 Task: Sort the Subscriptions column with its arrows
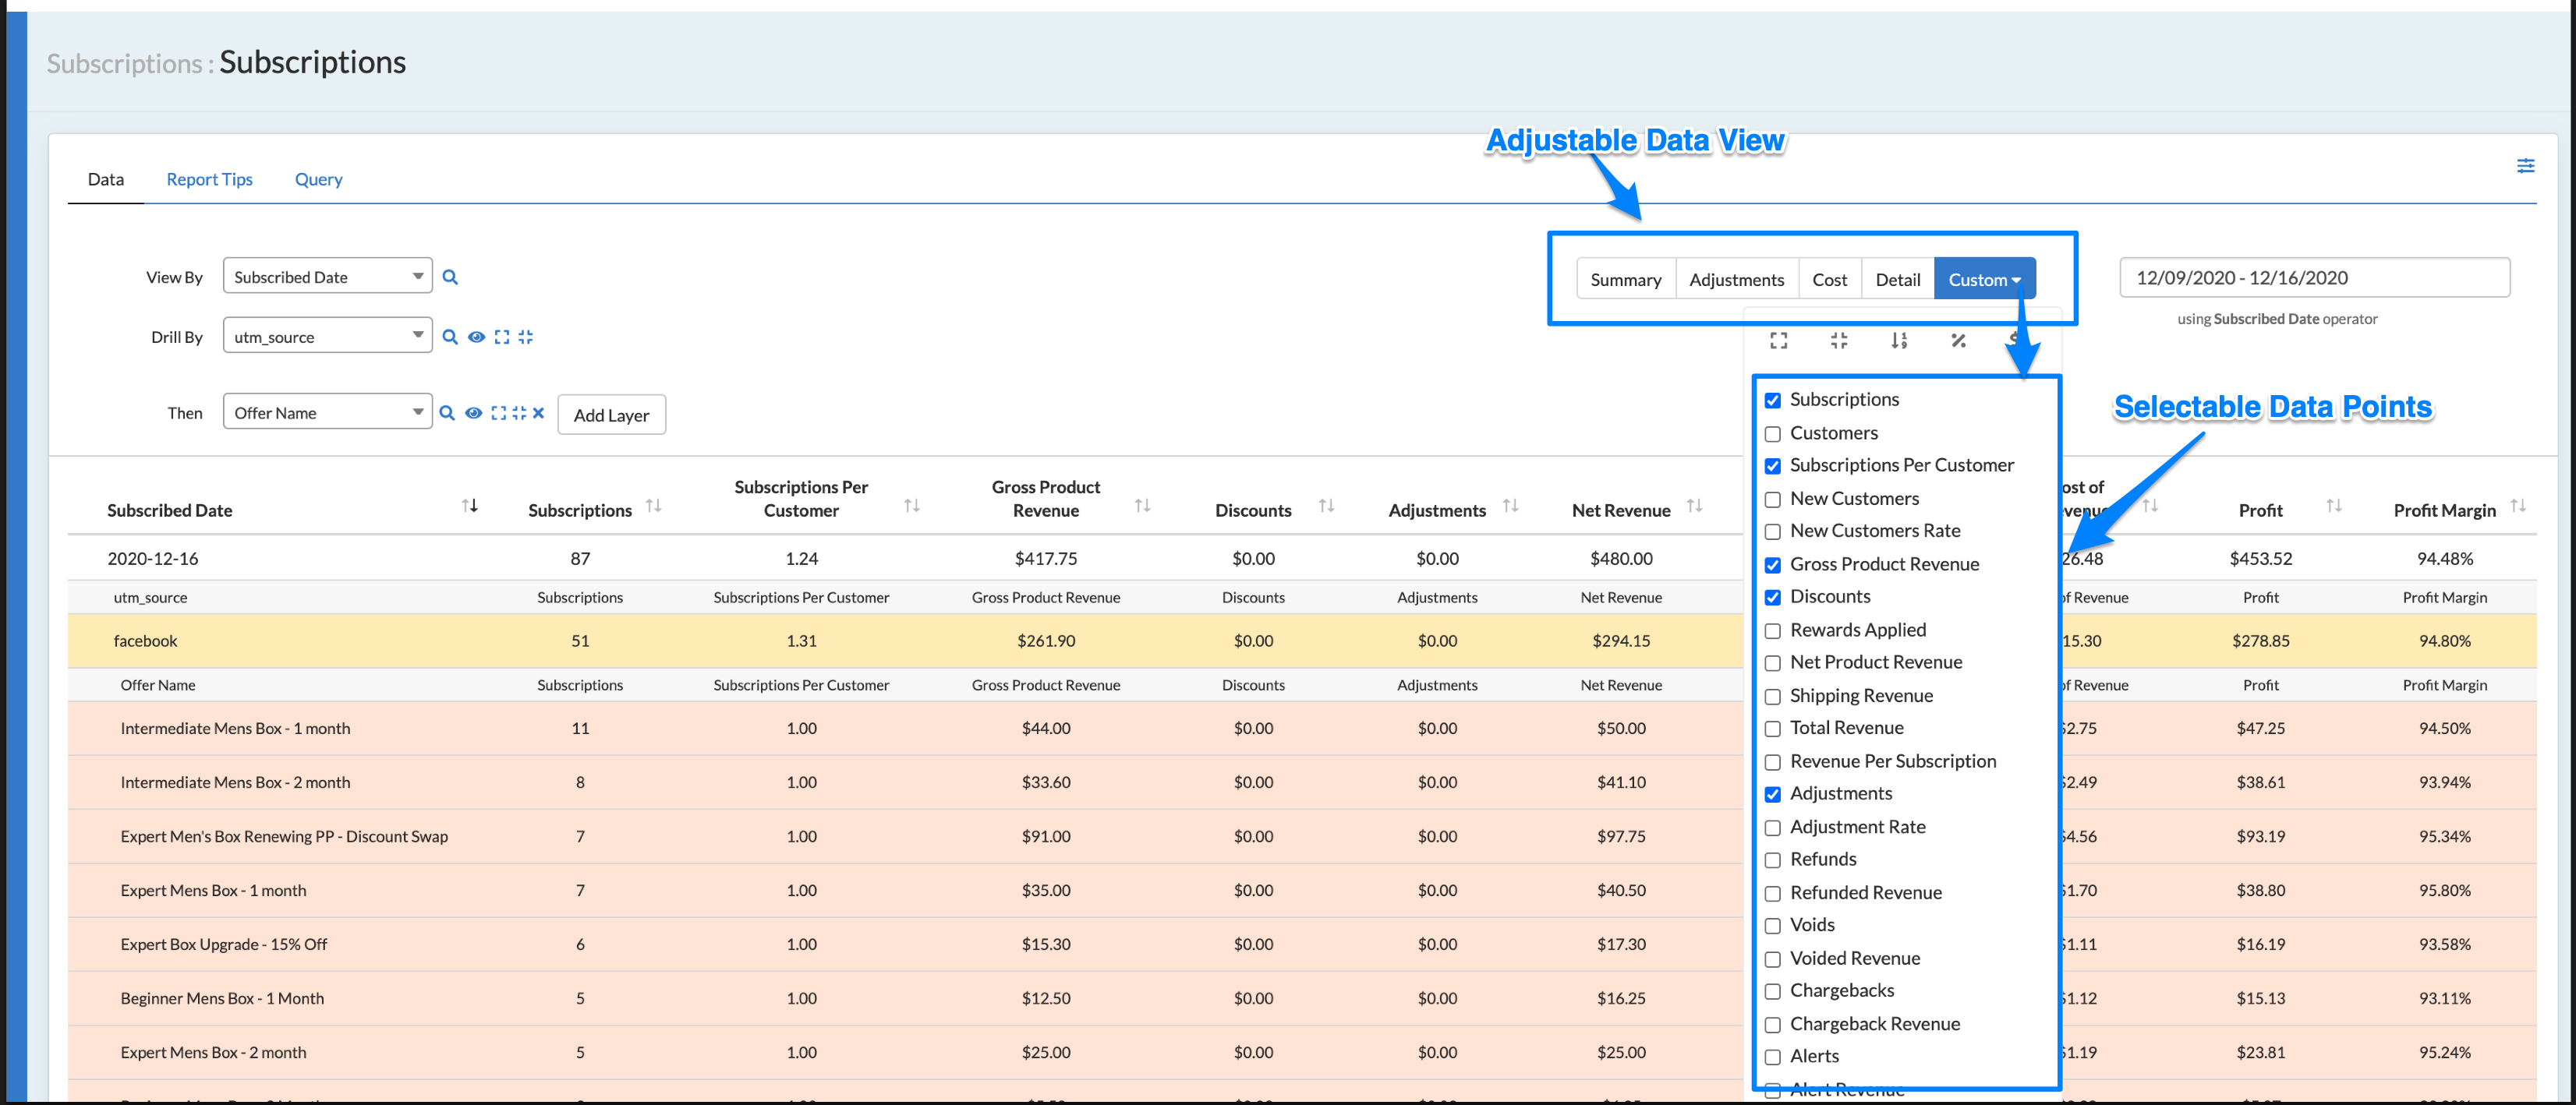[654, 507]
